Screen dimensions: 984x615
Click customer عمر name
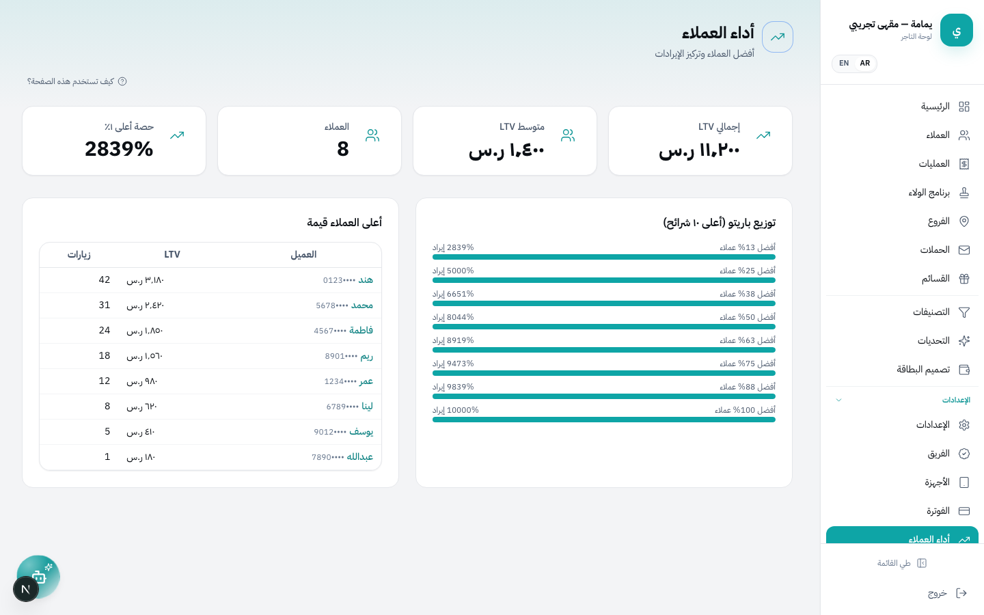tap(366, 381)
